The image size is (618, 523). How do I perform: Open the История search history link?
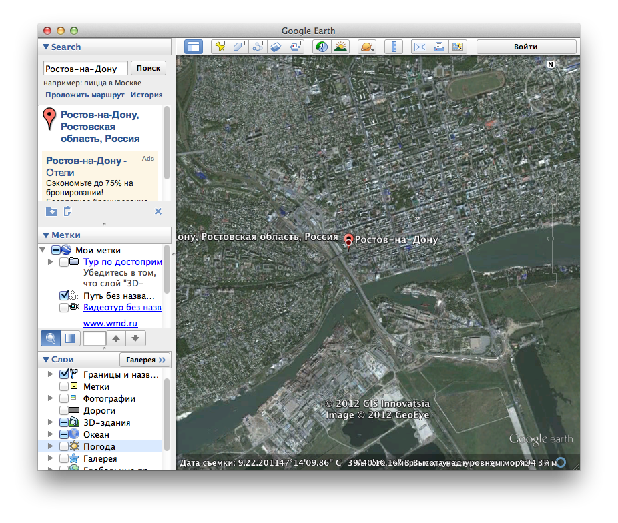[147, 95]
